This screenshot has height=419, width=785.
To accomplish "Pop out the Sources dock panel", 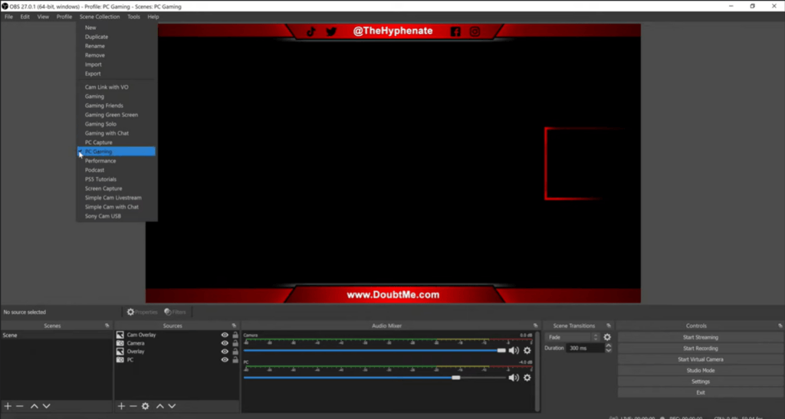I will (x=234, y=326).
